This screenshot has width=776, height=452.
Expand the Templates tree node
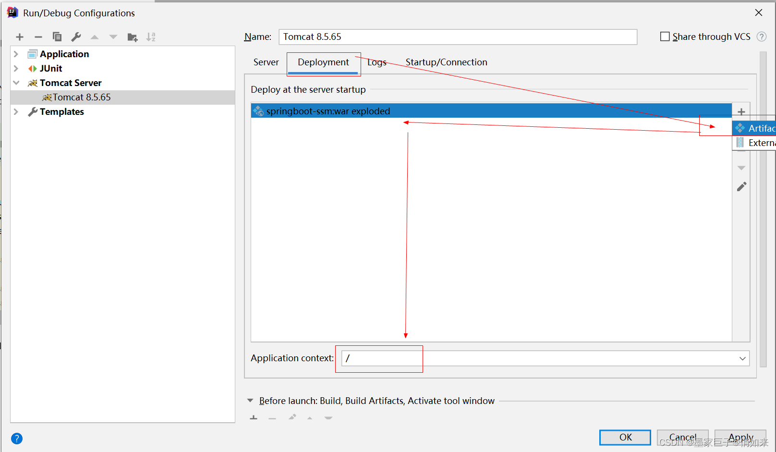pyautogui.click(x=16, y=111)
